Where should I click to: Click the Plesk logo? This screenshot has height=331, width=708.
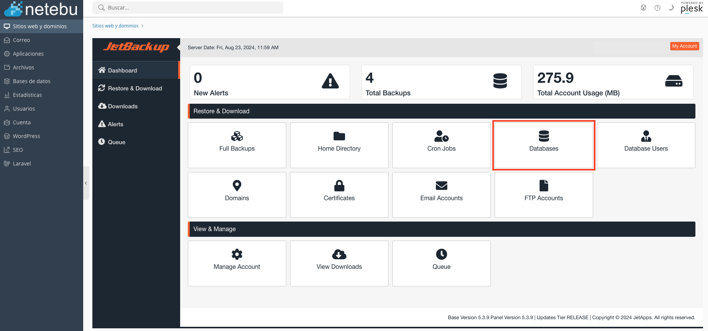coord(692,8)
